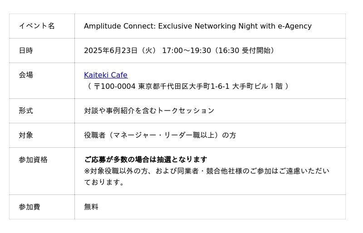Click the 会場 row label

point(26,75)
